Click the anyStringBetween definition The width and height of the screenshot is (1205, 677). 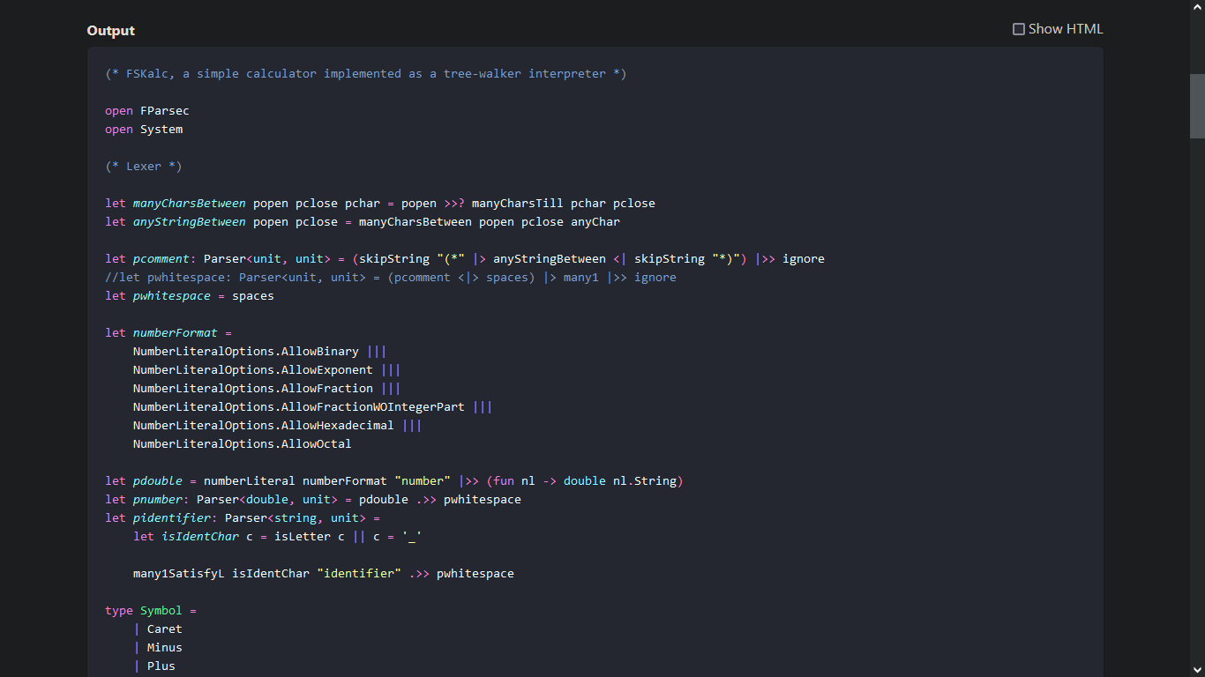click(189, 221)
